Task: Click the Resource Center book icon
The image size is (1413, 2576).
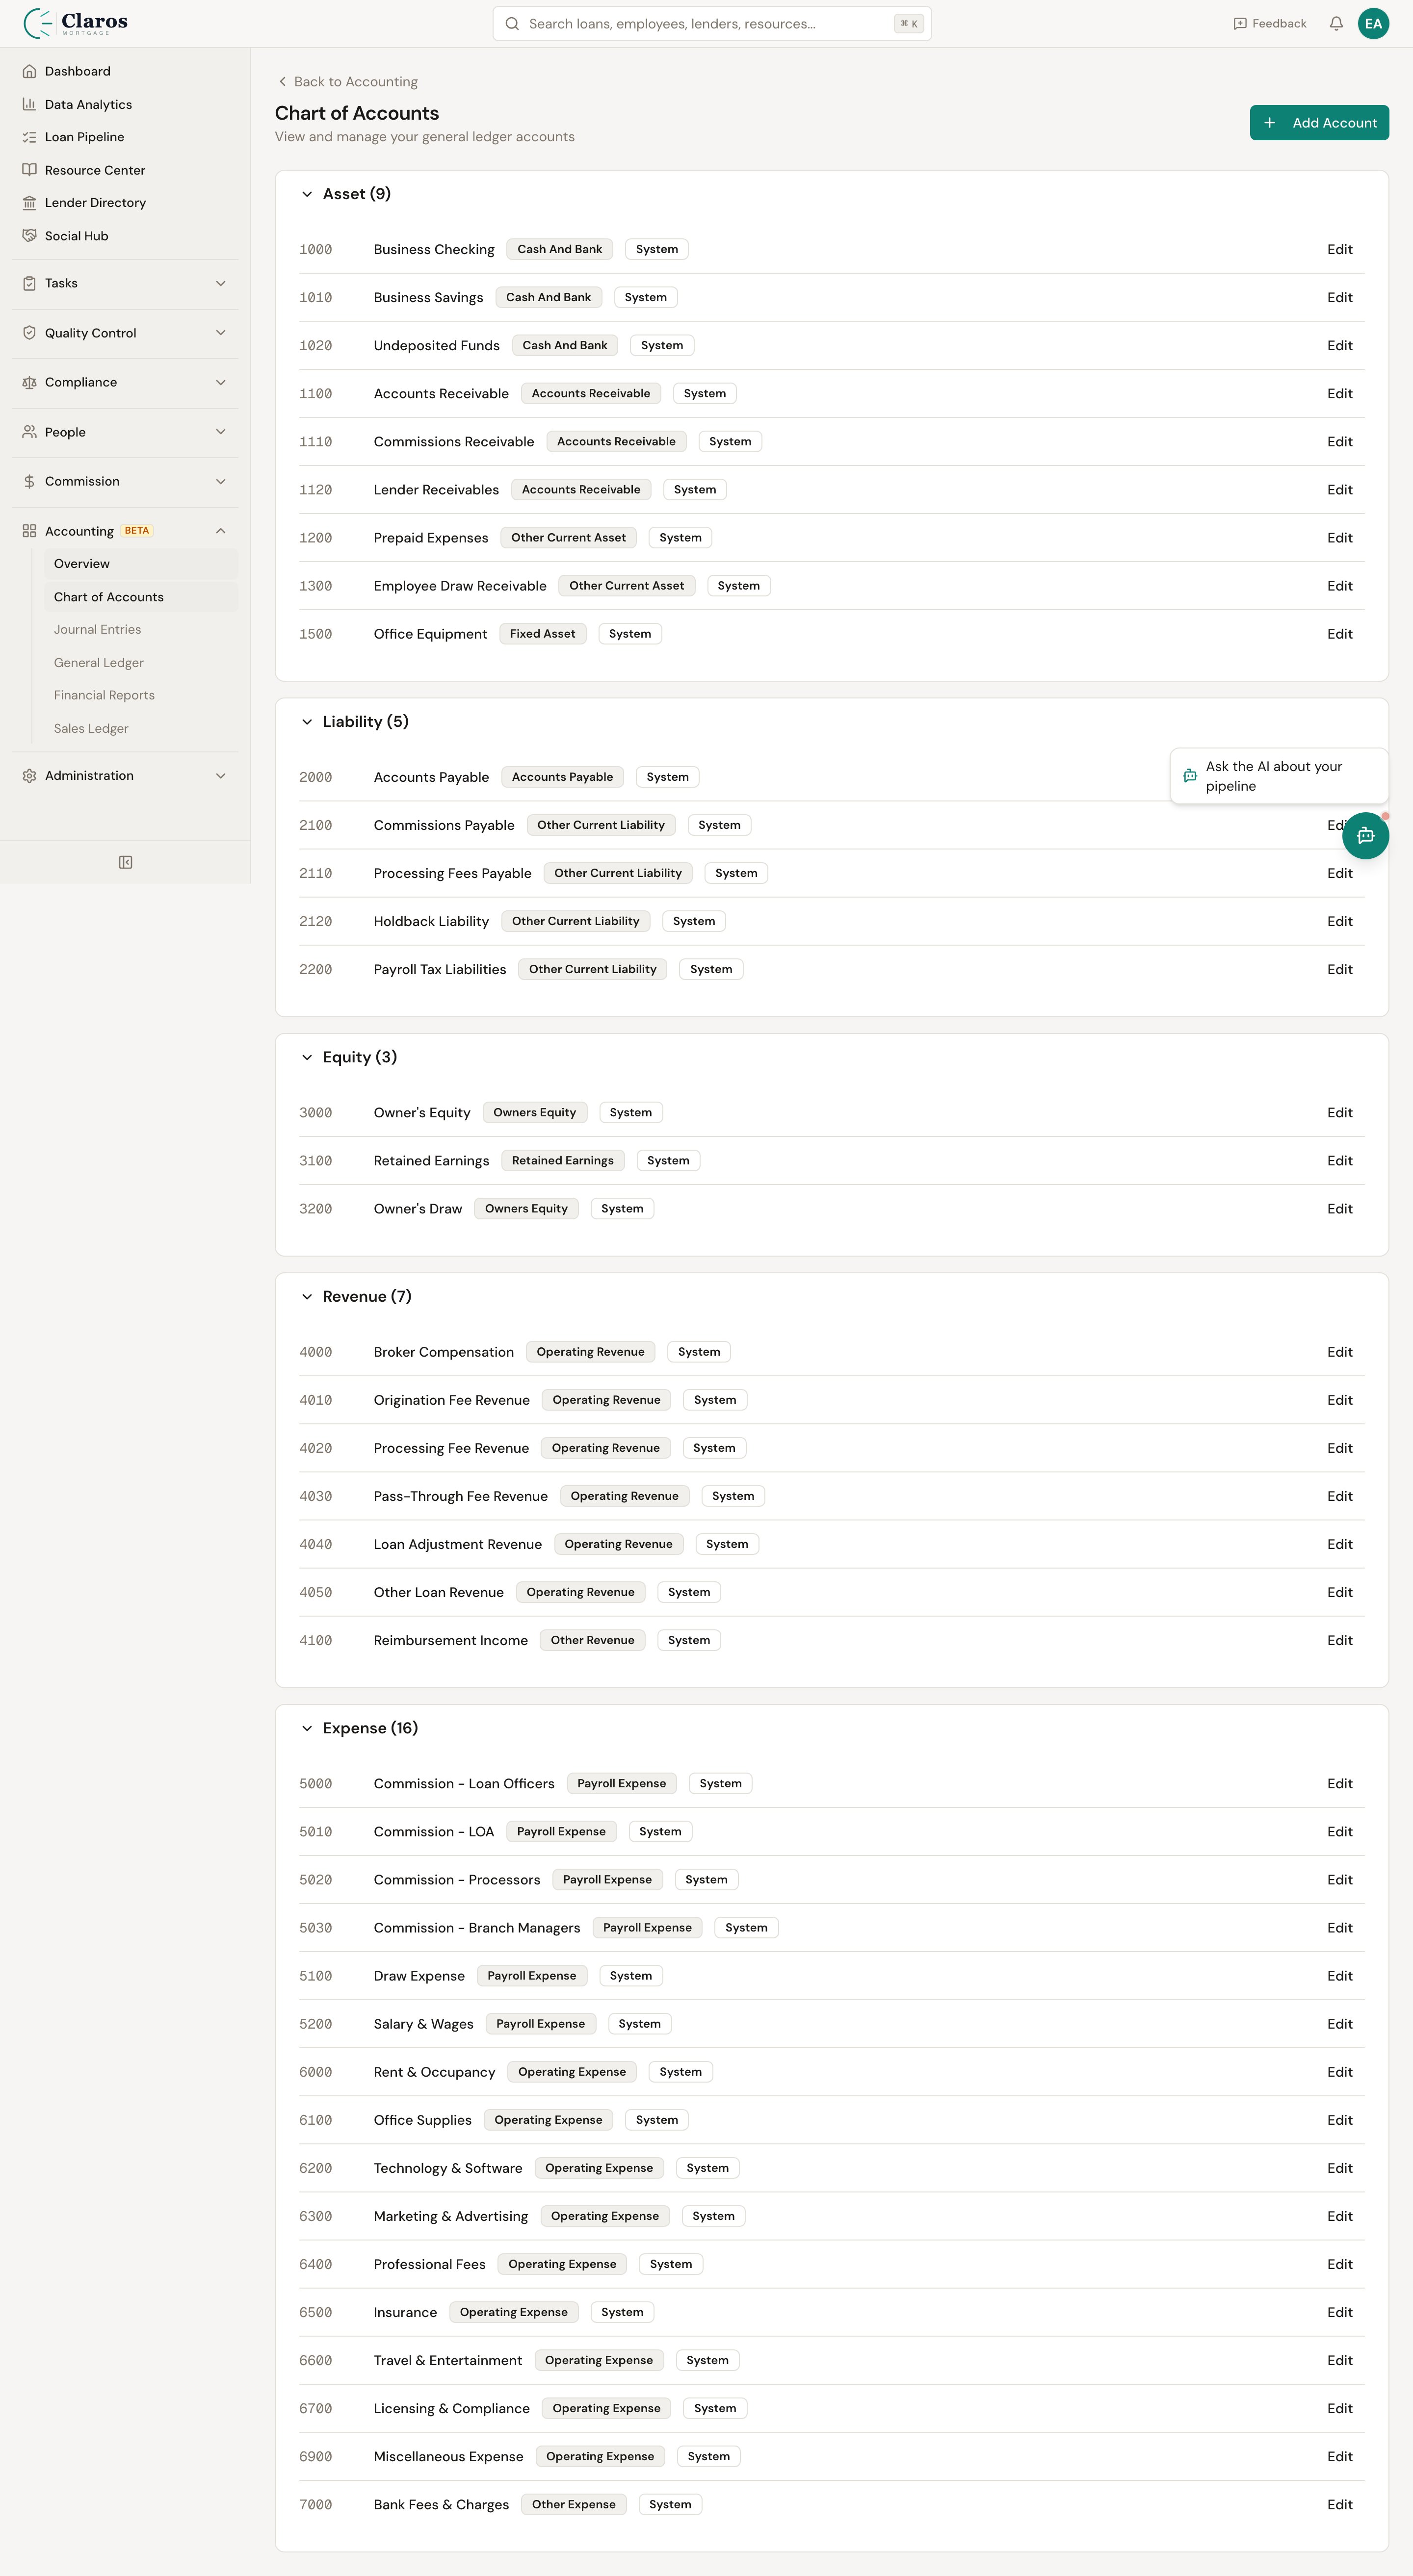Action: click(29, 170)
